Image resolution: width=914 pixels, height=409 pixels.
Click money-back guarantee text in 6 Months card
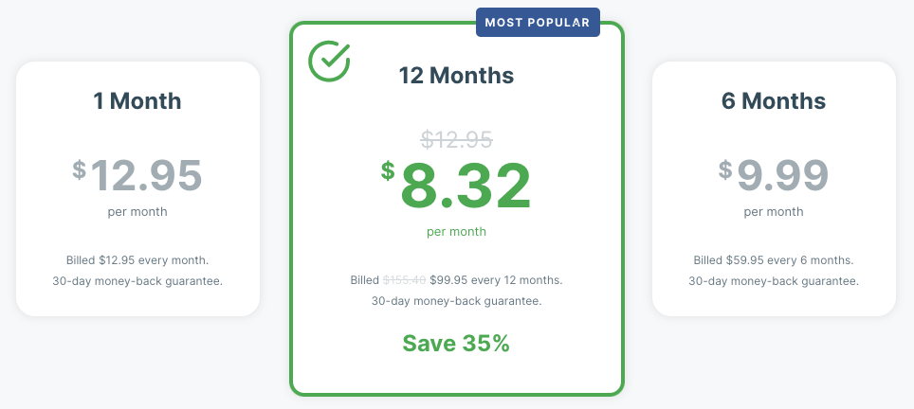[x=774, y=281]
